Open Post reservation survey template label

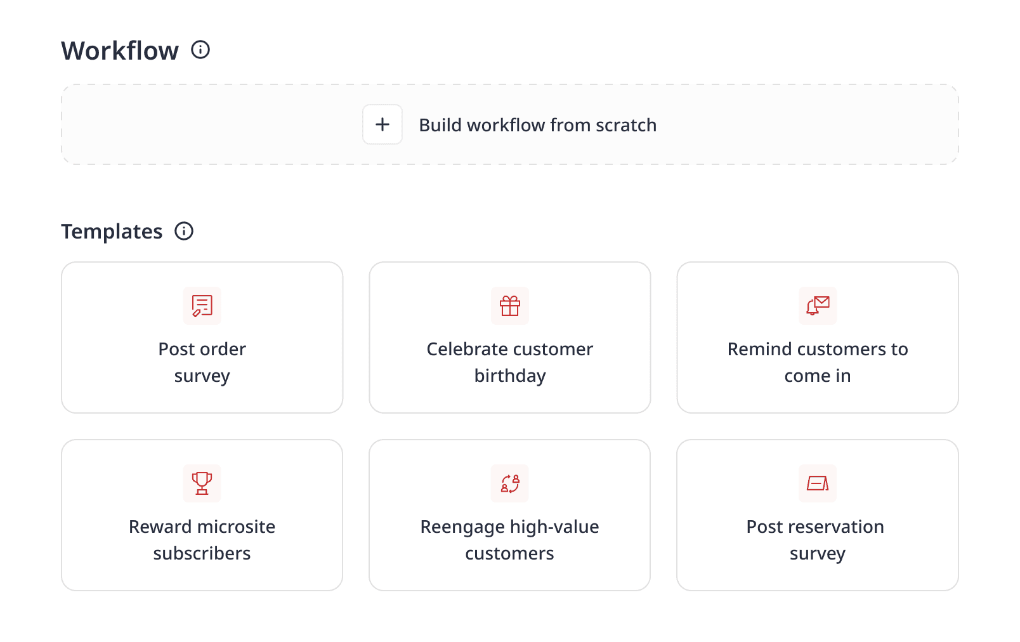[x=816, y=540]
